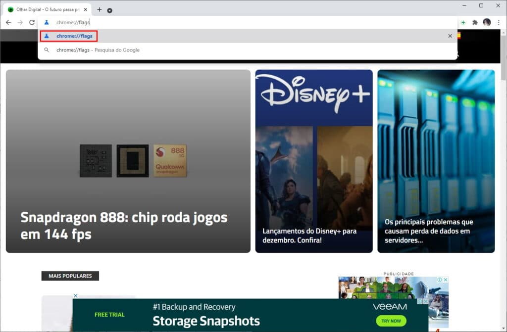Click the scrollbar up arrow

pos(504,32)
